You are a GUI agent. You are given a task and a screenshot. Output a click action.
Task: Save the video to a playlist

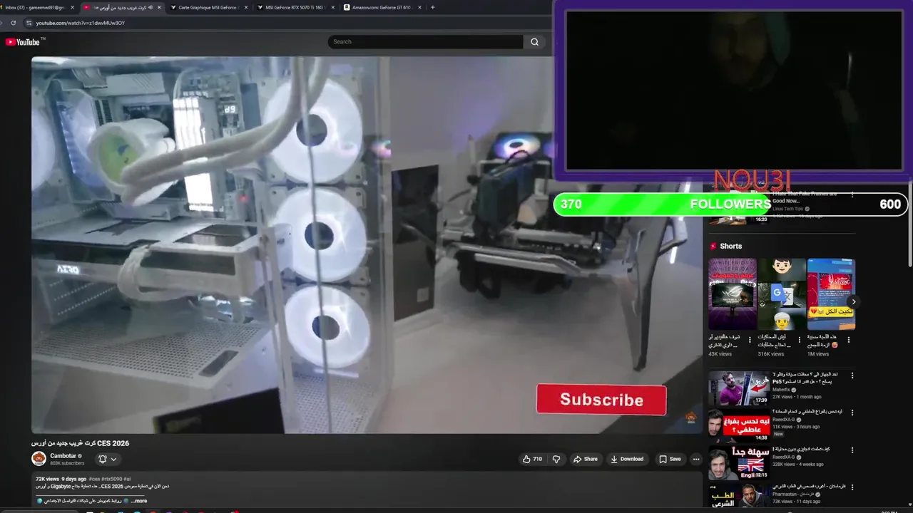[x=670, y=459]
